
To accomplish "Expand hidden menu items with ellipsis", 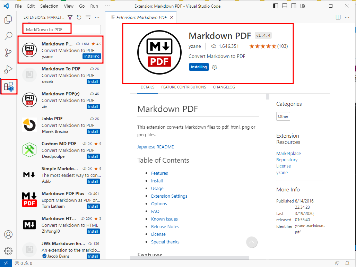I will (107, 6).
